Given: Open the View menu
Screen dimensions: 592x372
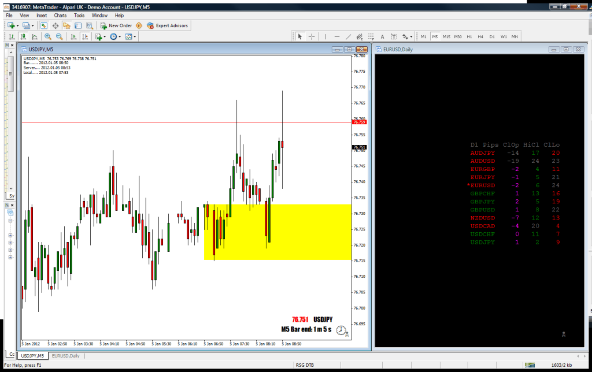Looking at the screenshot, I should 24,16.
